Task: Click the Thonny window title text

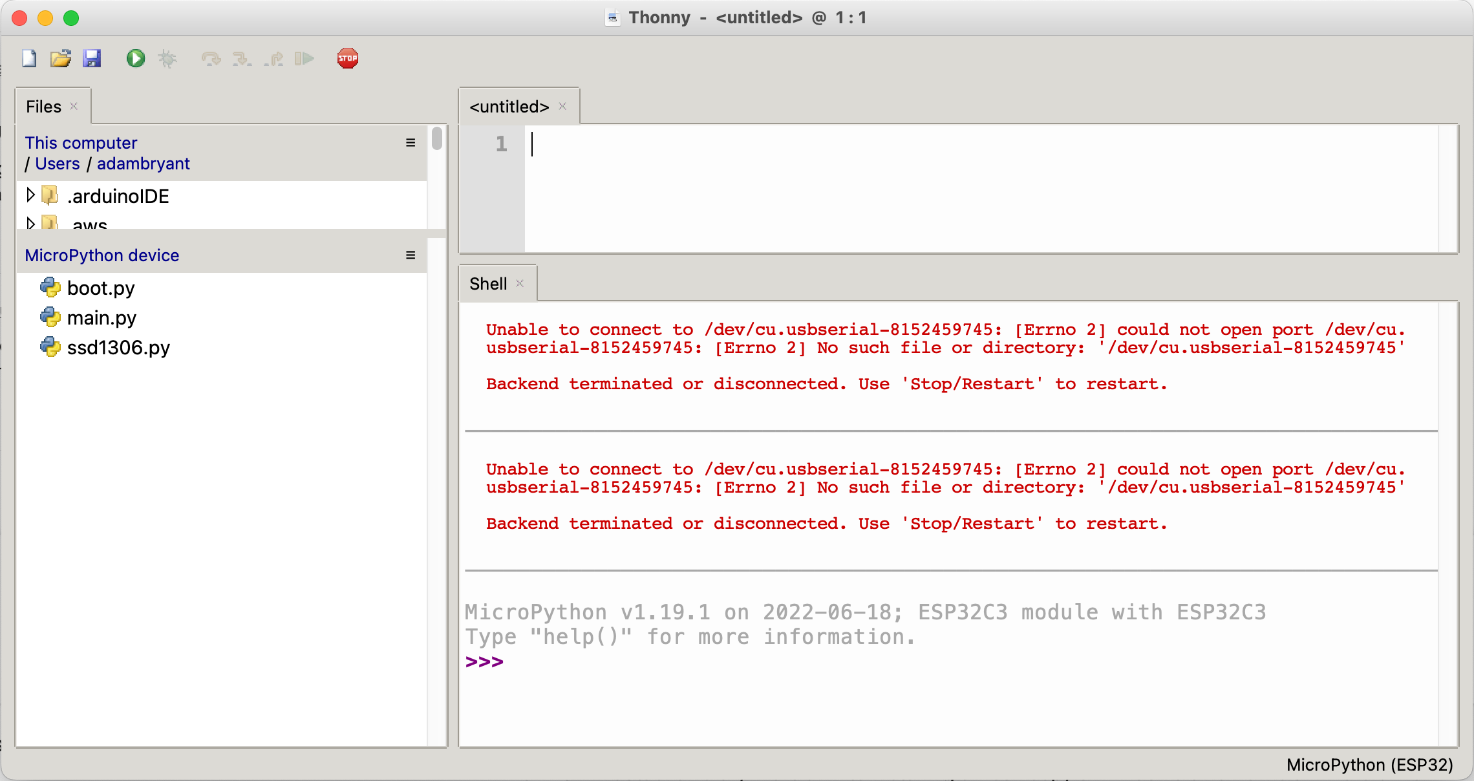Action: pos(747,17)
